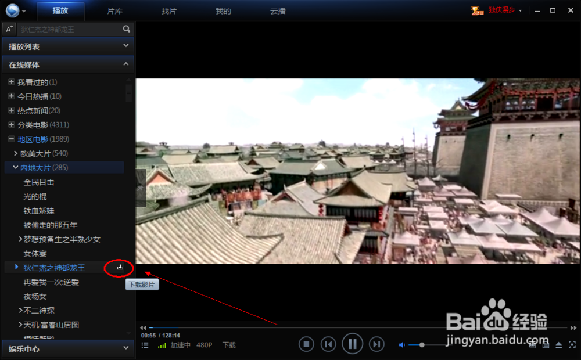Click the 下载 button in control bar
Image resolution: width=581 pixels, height=360 pixels.
coord(229,345)
